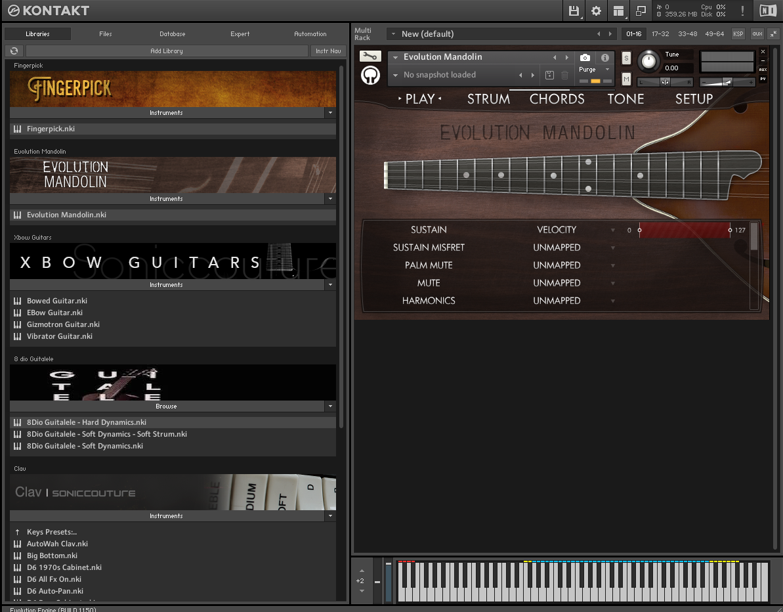Open the SETUP tab

[694, 99]
